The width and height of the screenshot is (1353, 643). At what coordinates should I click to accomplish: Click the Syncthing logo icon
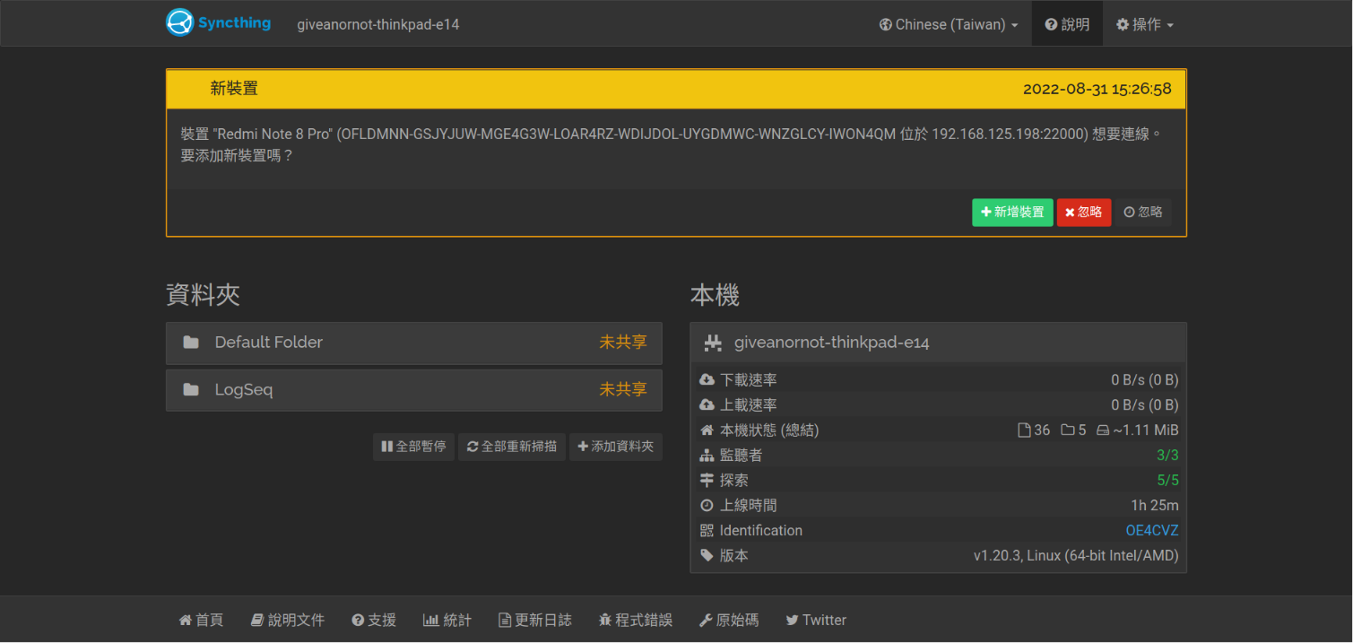click(x=180, y=22)
